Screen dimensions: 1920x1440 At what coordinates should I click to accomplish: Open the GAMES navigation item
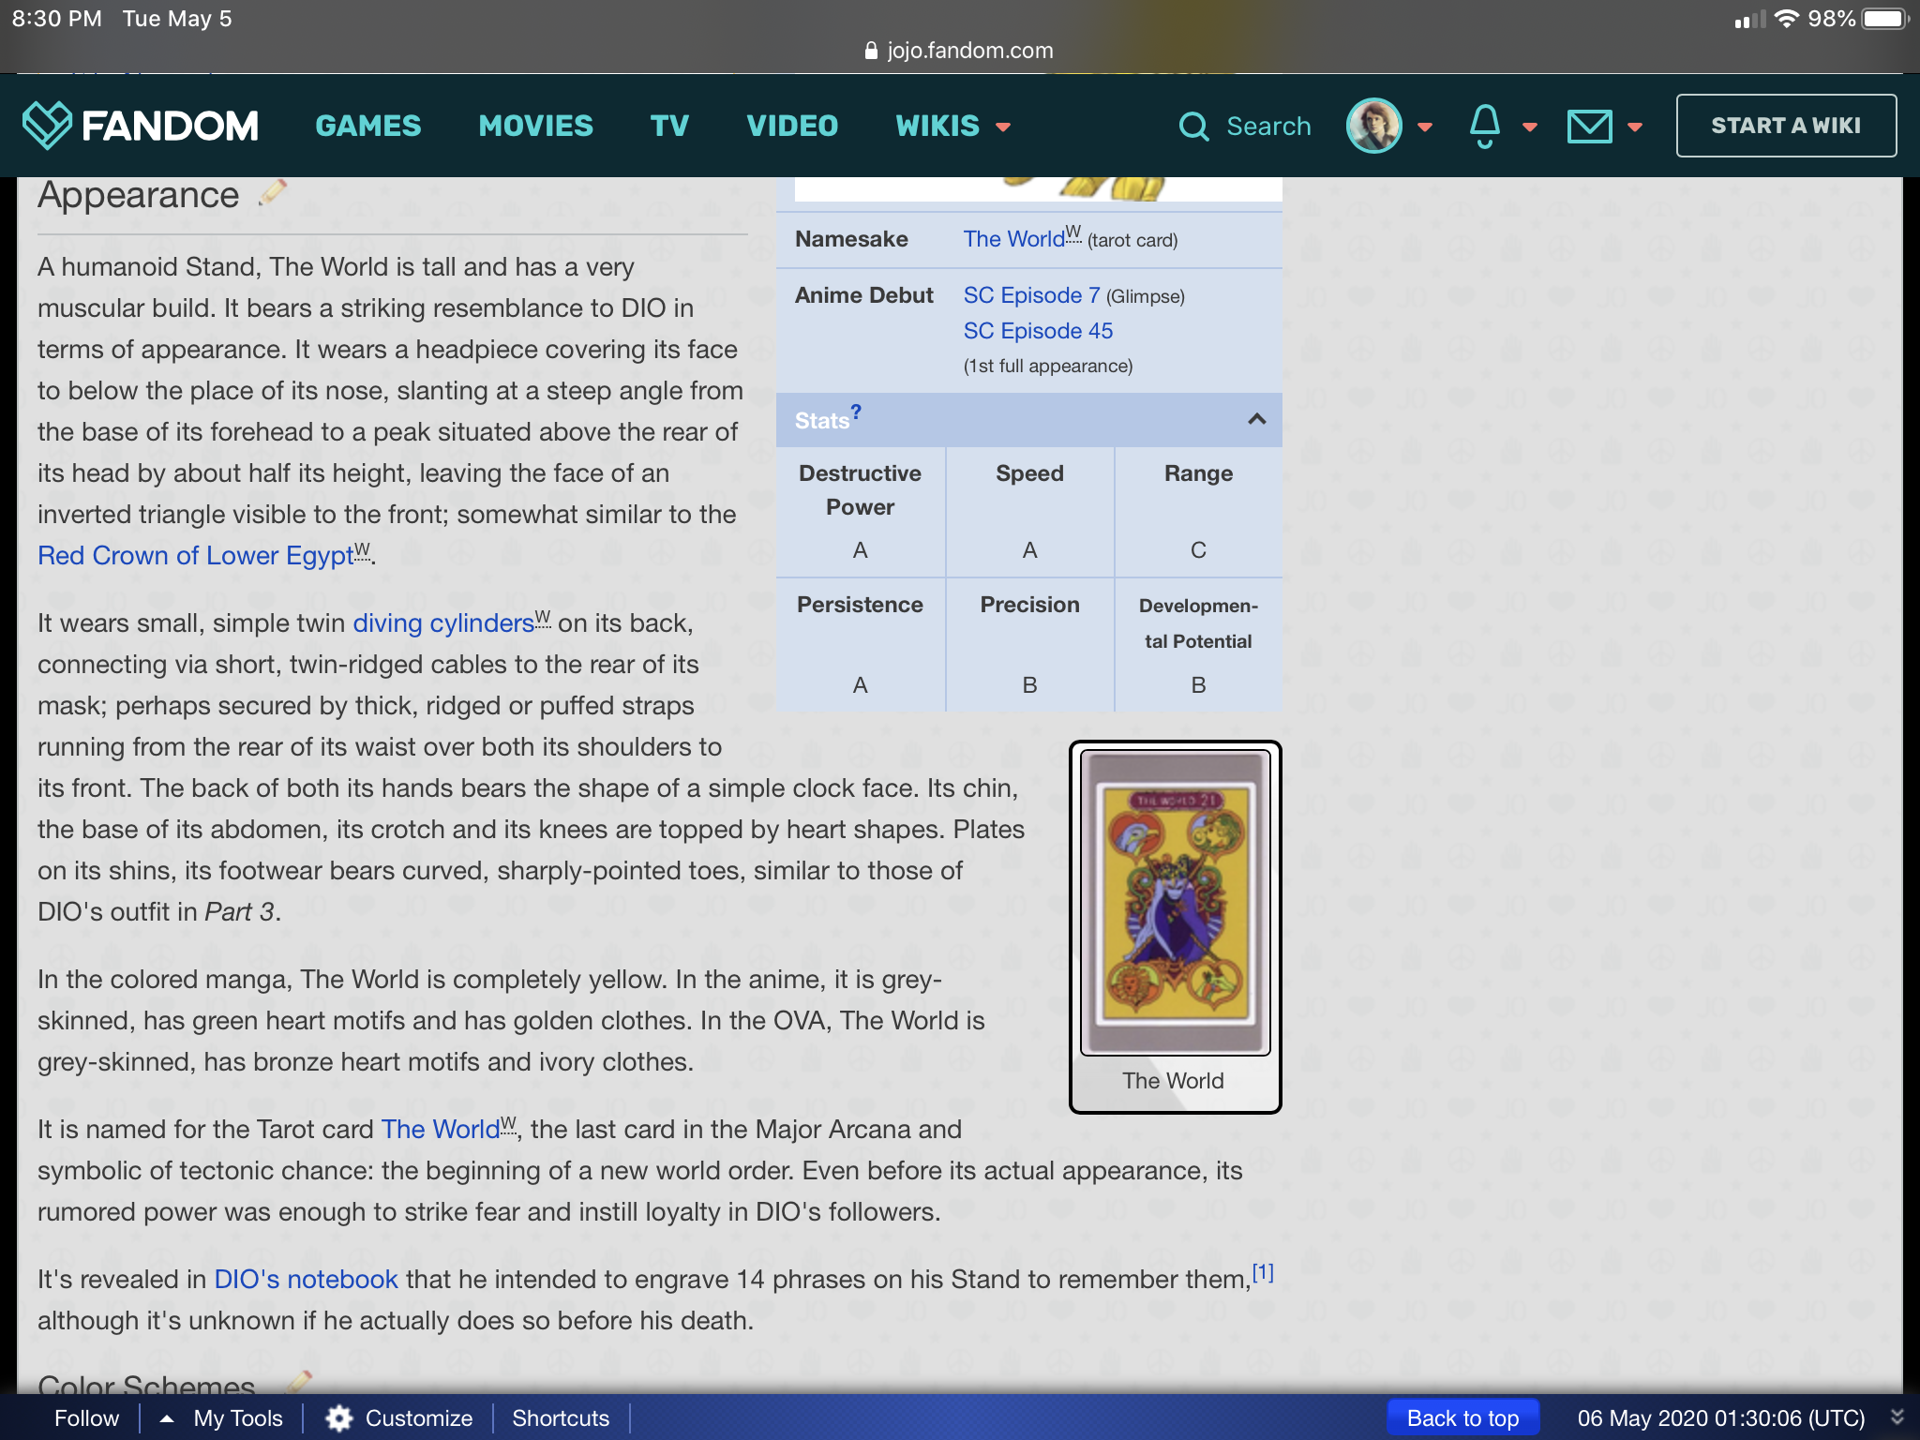(368, 126)
